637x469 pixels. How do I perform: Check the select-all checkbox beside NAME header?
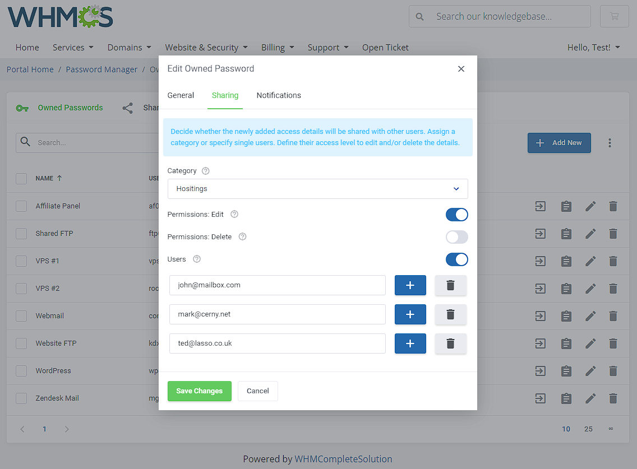tap(21, 179)
